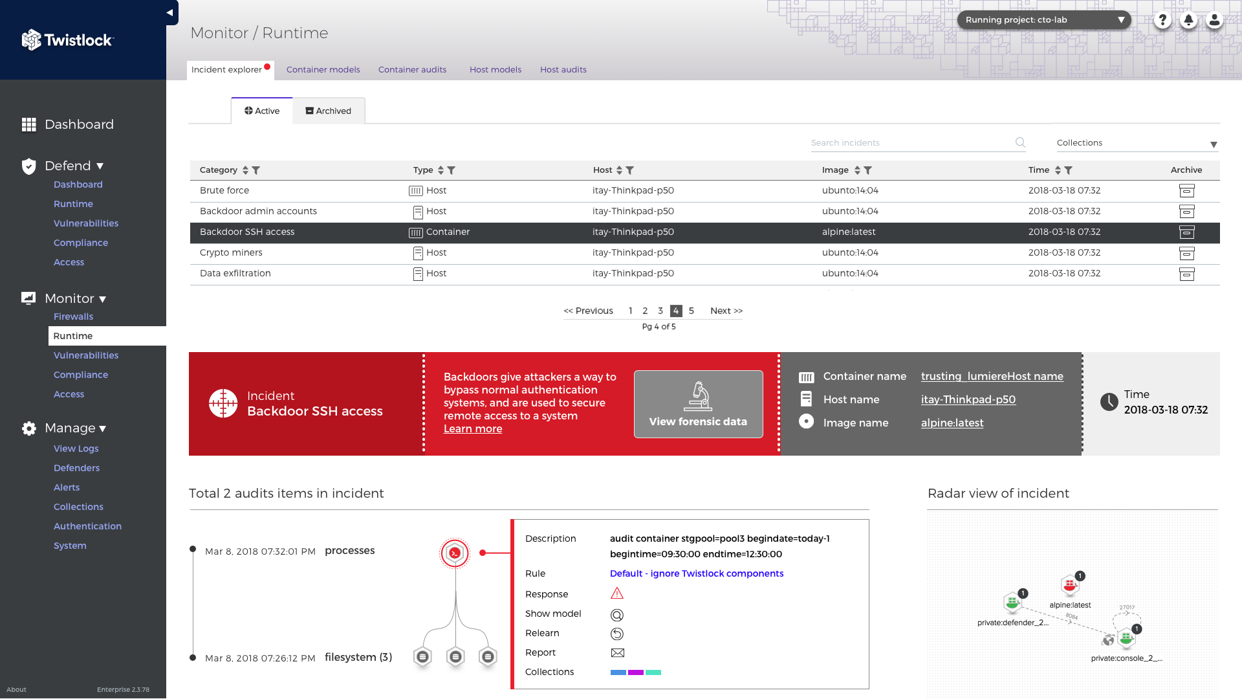This screenshot has width=1242, height=699.
Task: Select the red processes audit node
Action: [455, 553]
